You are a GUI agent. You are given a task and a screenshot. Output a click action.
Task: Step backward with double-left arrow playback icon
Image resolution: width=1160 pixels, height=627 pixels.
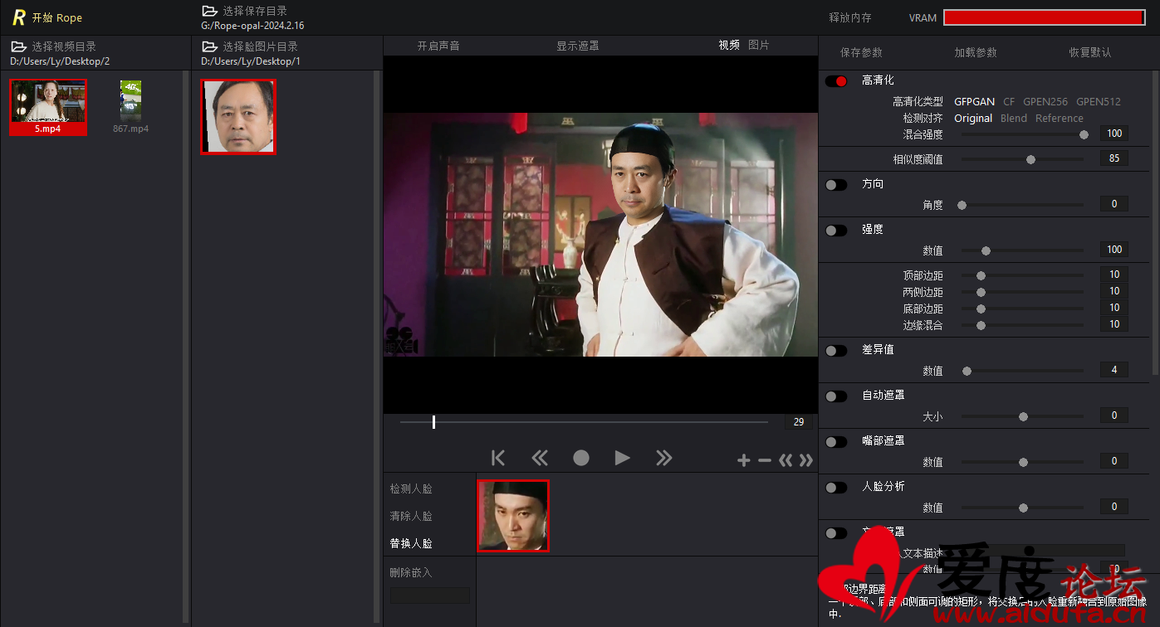540,458
